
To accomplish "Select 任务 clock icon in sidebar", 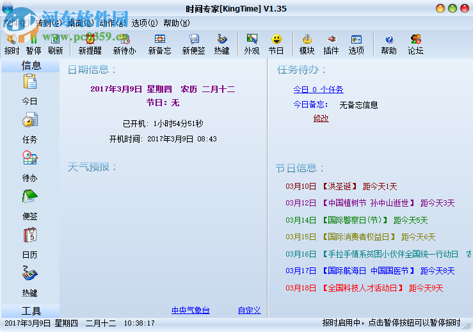I will pos(30,128).
